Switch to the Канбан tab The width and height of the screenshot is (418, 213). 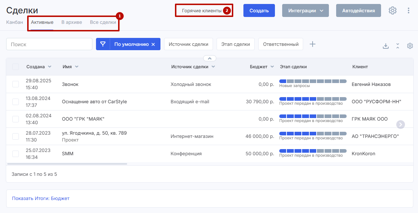(14, 22)
